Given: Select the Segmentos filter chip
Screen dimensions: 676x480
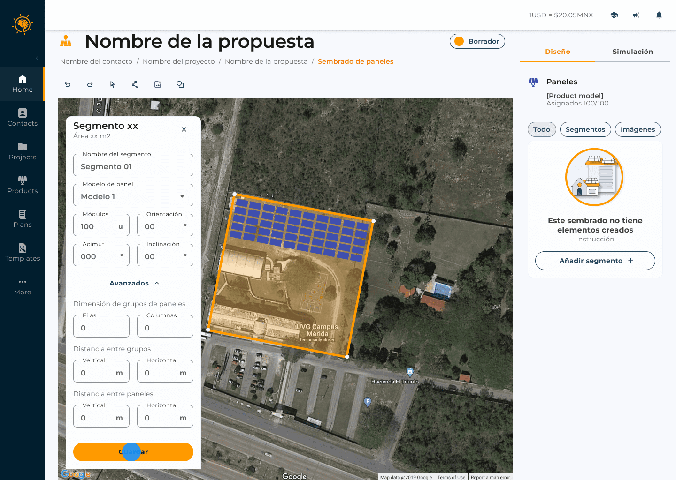Looking at the screenshot, I should tap(585, 129).
